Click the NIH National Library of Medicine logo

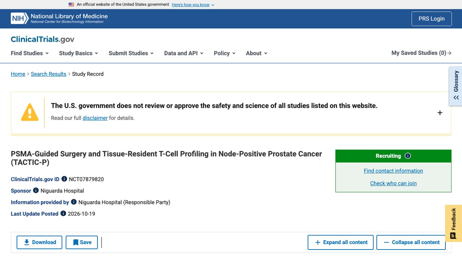click(x=59, y=18)
